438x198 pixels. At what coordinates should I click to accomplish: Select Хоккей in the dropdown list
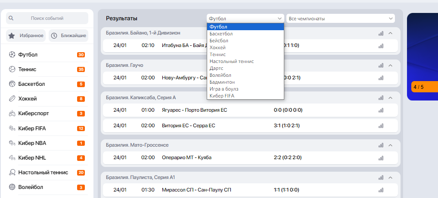tap(245, 47)
